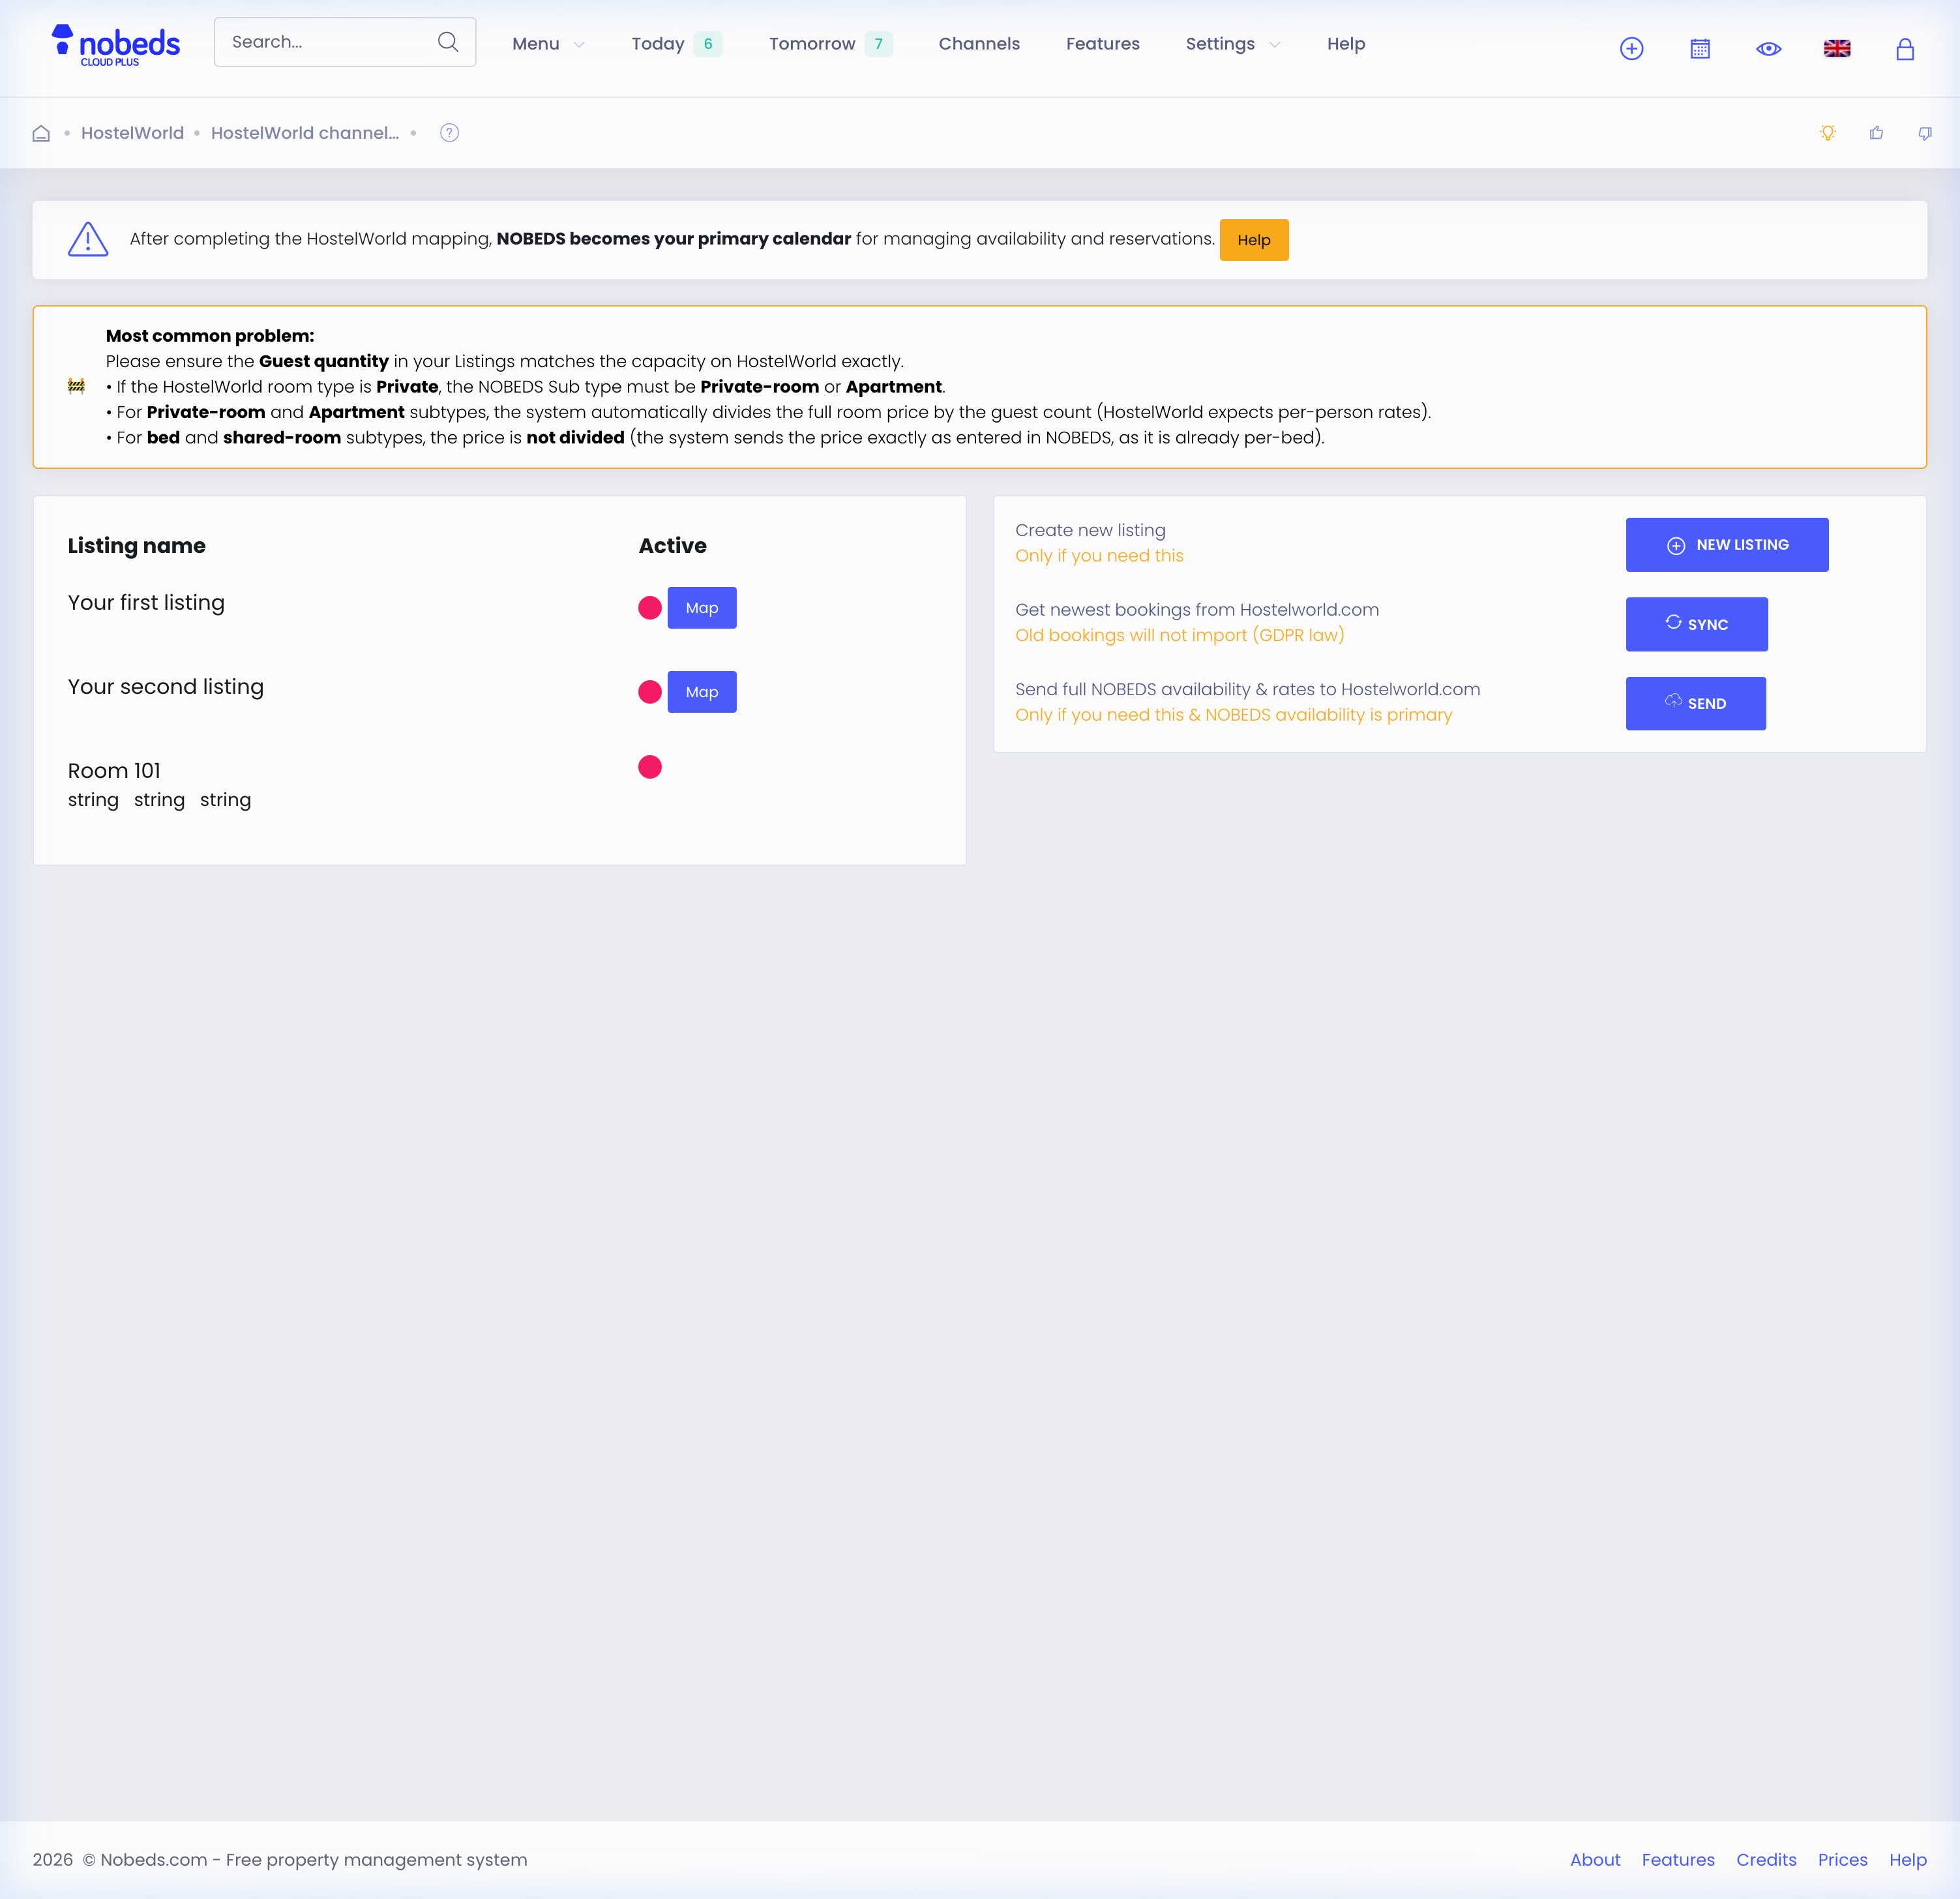
Task: Go to home via breadcrumb house icon
Action: pyautogui.click(x=41, y=133)
